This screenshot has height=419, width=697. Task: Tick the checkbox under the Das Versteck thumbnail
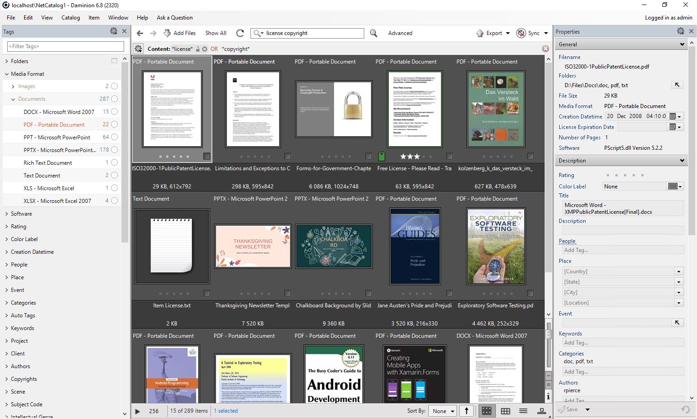(530, 156)
